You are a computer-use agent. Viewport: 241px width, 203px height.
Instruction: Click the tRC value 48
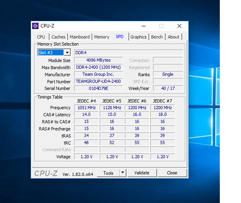[x=86, y=143]
